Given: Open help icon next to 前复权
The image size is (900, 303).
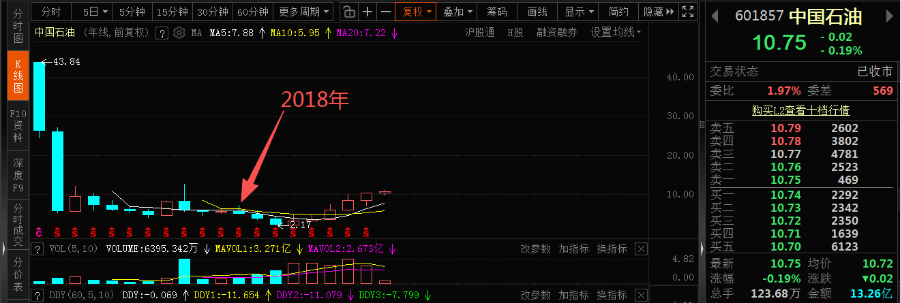Looking at the screenshot, I should pos(162,33).
